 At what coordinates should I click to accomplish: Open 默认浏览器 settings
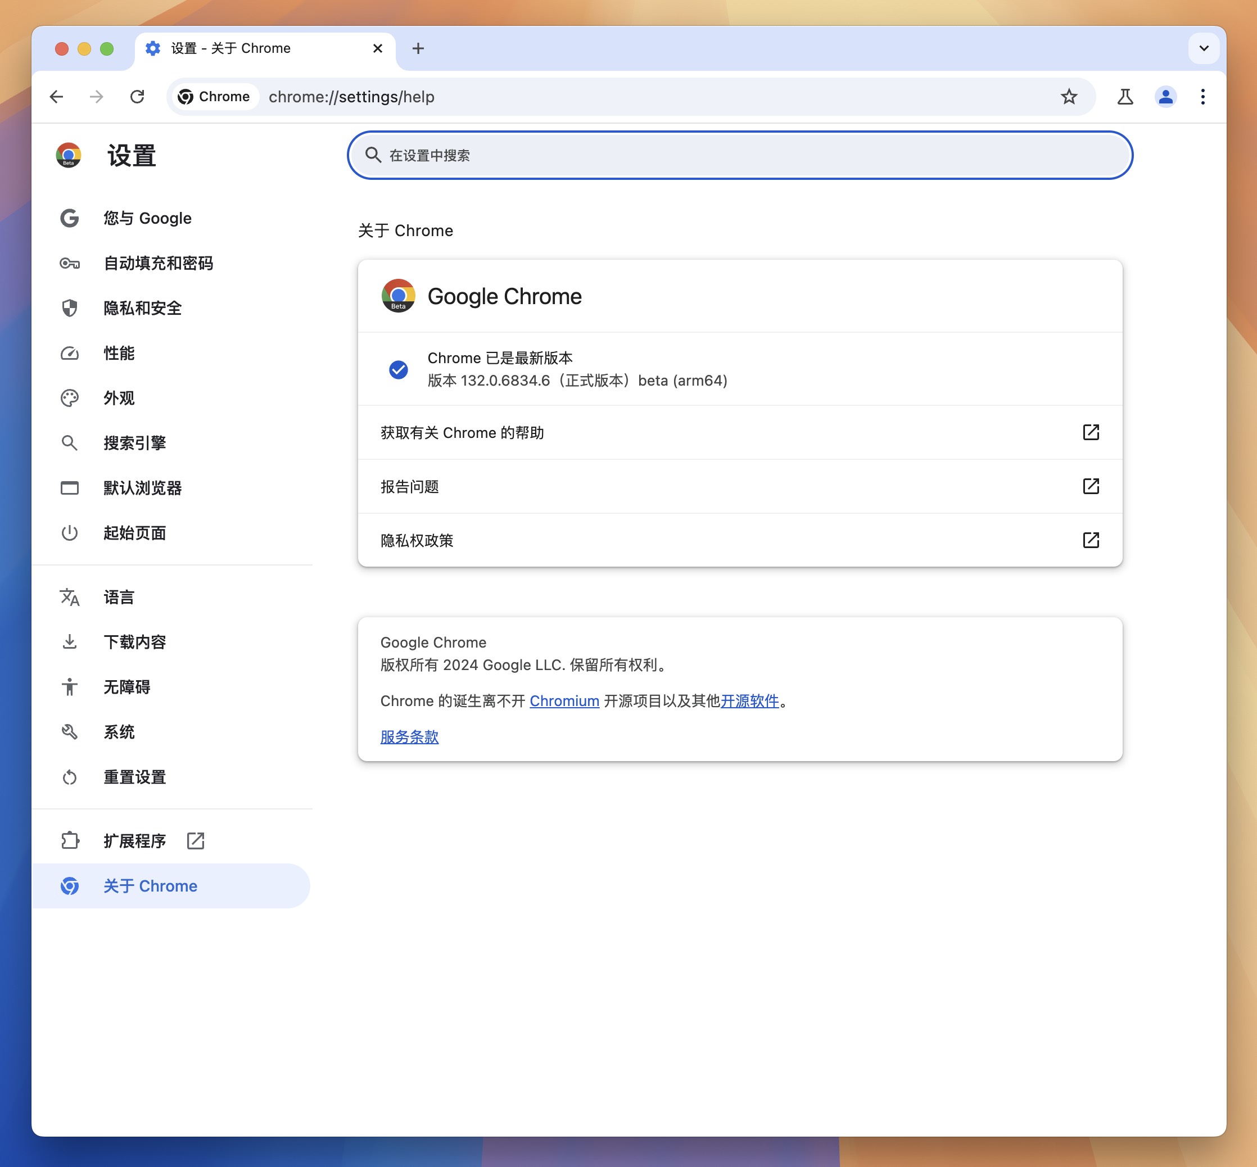click(171, 488)
